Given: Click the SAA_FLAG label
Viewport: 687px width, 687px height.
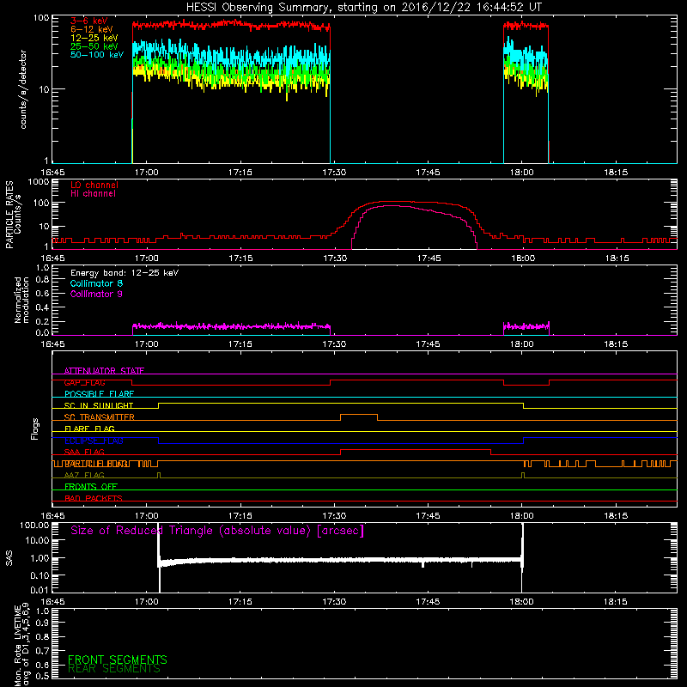Looking at the screenshot, I should tap(84, 452).
